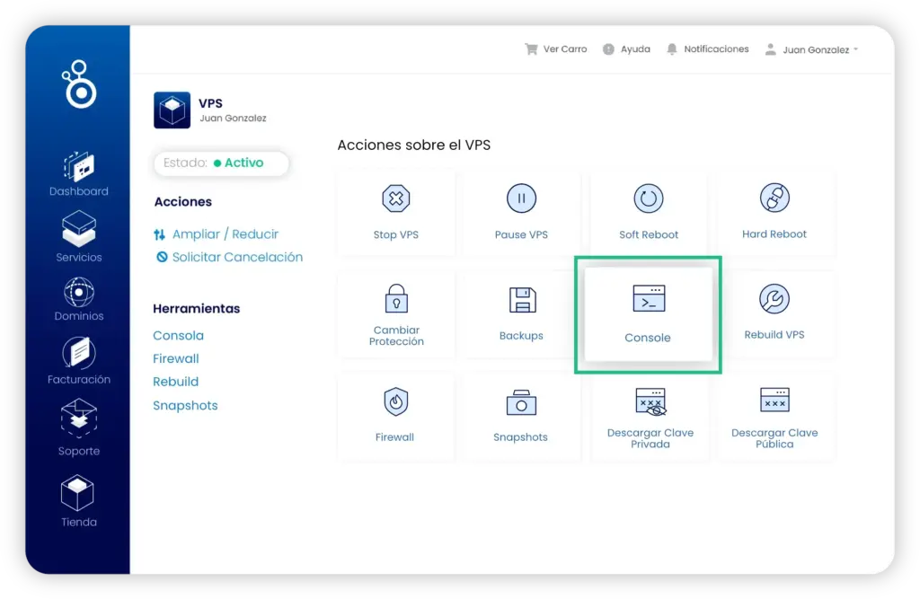
Task: Open the Console tile
Action: click(x=648, y=314)
